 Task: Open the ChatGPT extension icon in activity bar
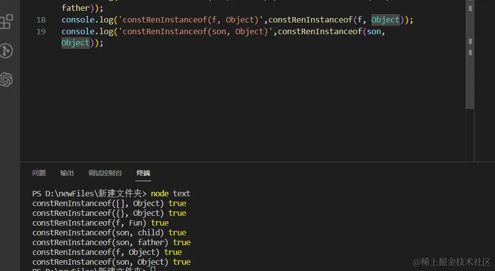point(6,79)
